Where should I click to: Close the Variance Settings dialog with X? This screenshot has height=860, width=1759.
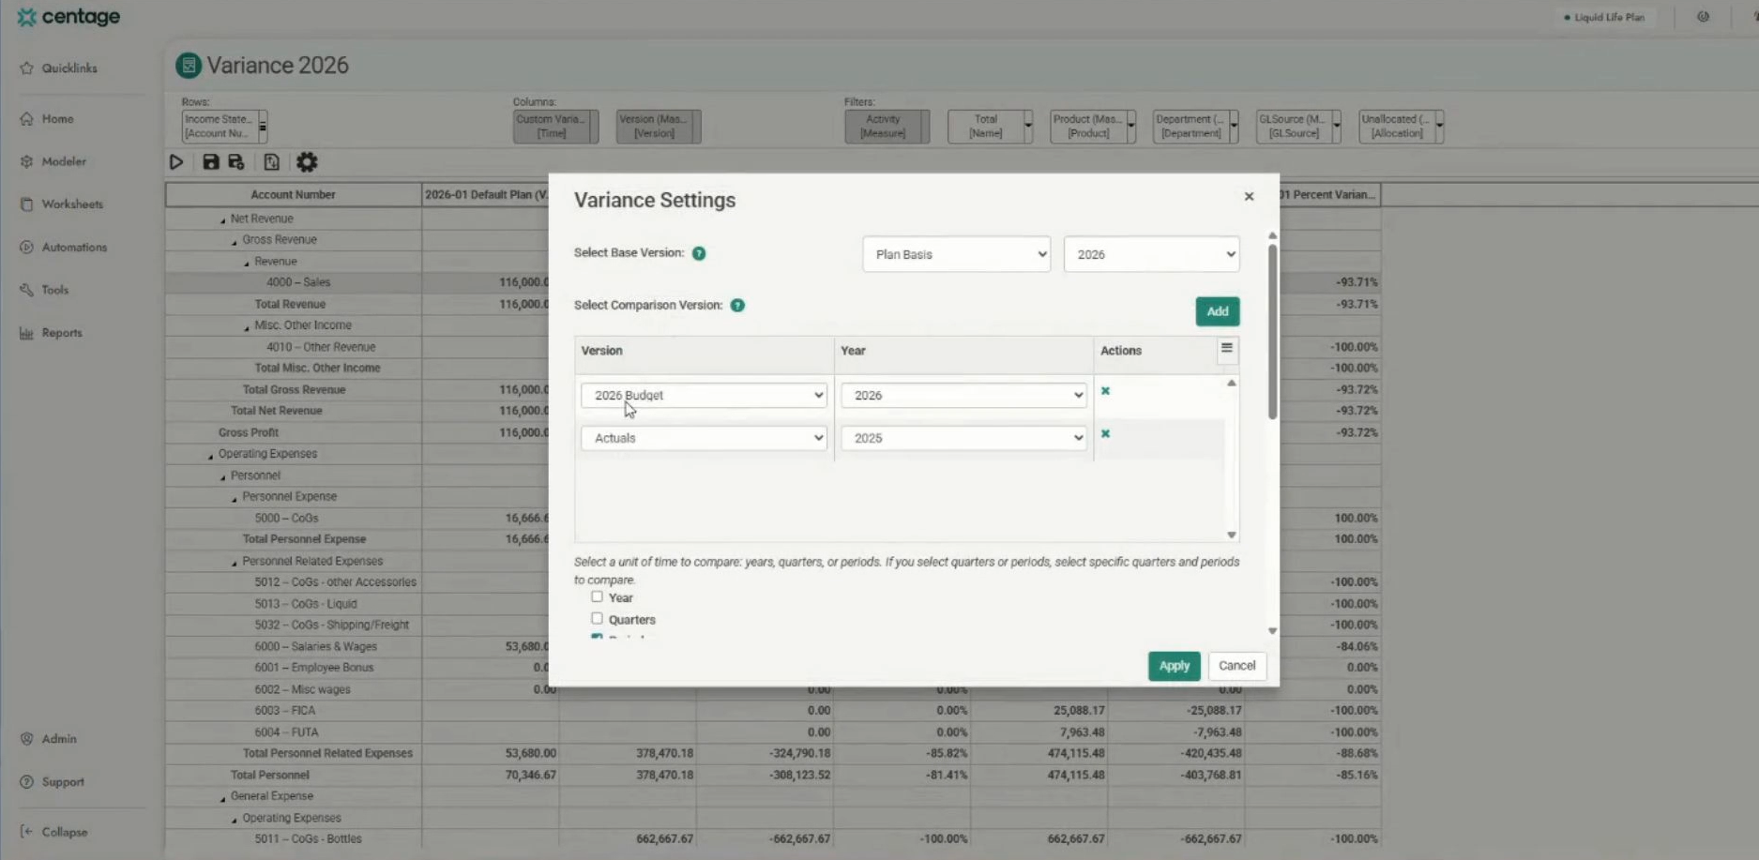(x=1249, y=197)
